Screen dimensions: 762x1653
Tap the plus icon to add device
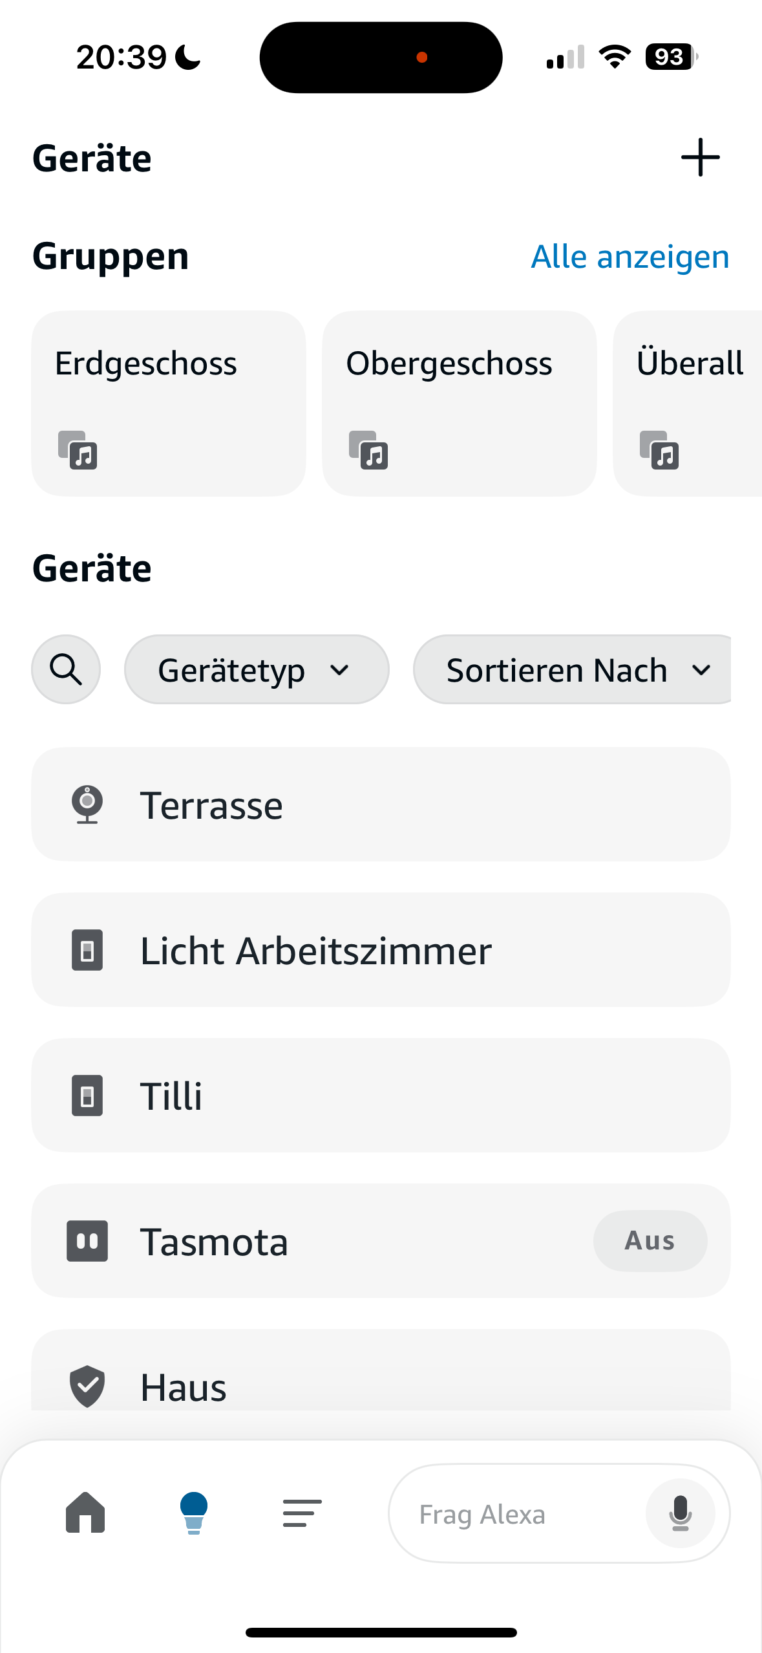(700, 157)
